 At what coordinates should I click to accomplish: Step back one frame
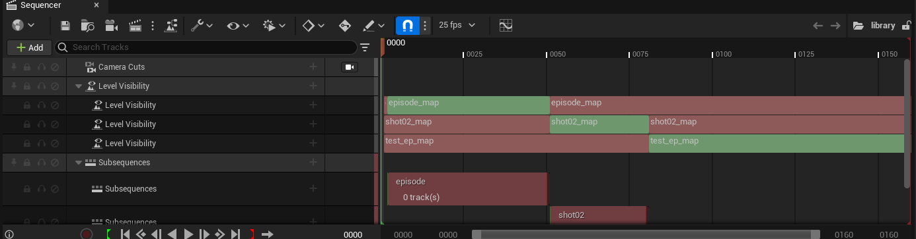[157, 234]
